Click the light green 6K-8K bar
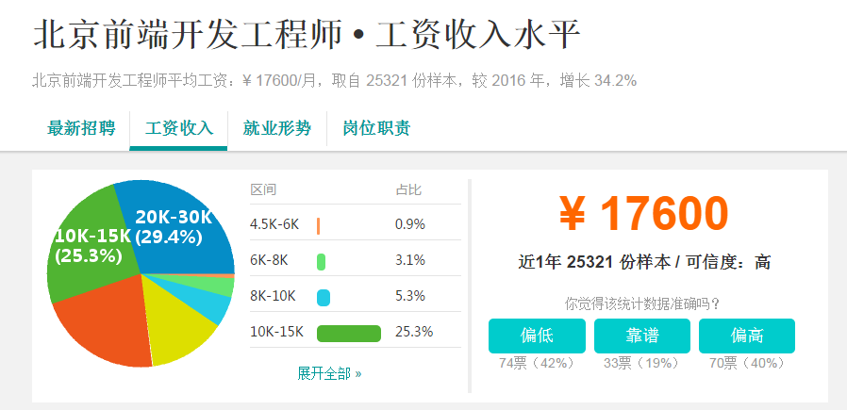The width and height of the screenshot is (847, 410). tap(322, 260)
